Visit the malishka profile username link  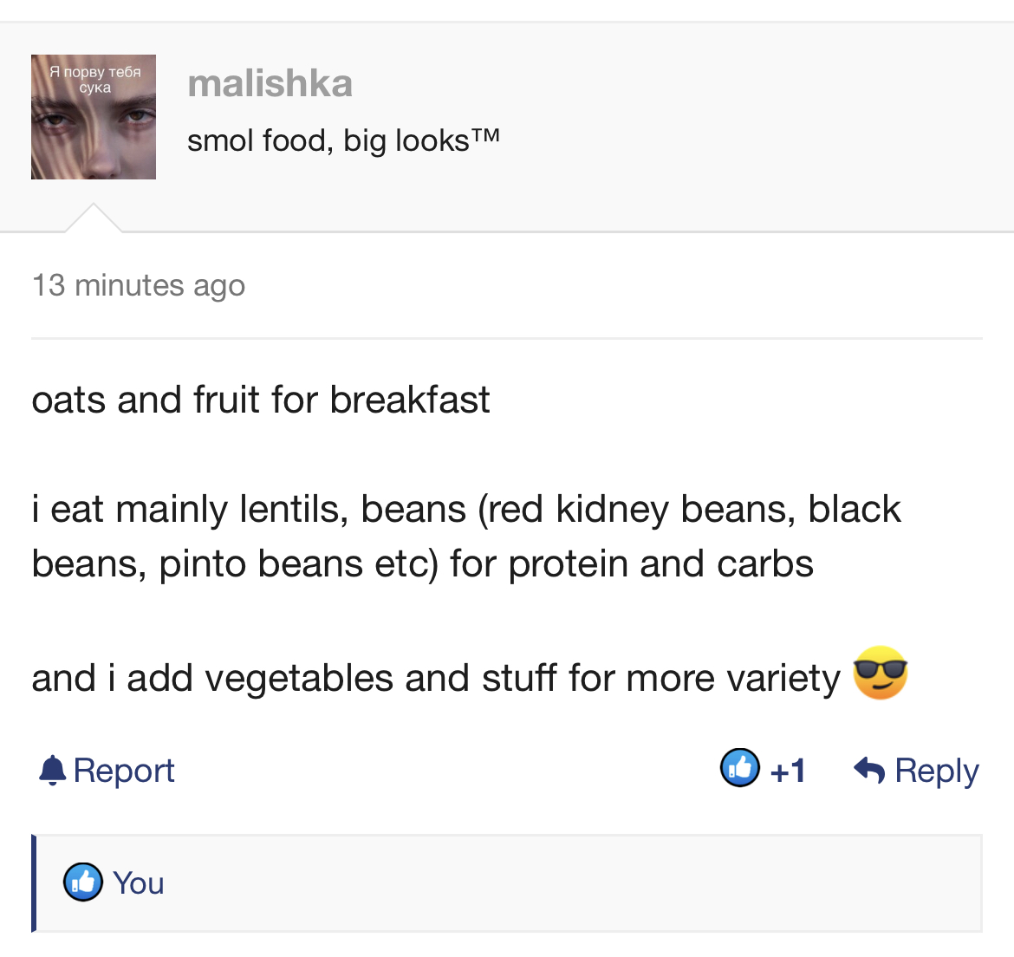270,83
